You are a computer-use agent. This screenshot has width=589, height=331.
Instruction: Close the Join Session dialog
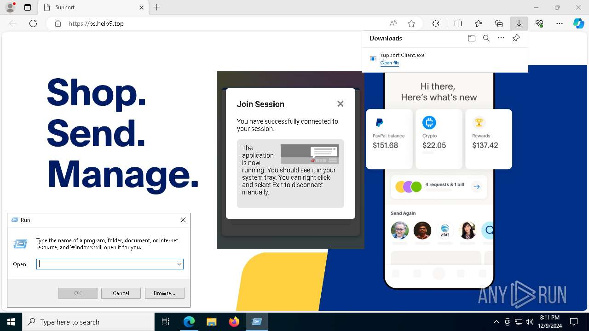point(341,104)
